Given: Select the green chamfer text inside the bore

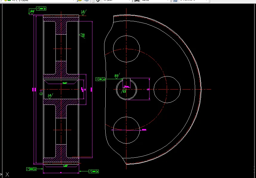Looking at the screenshot, I should click(65, 83).
